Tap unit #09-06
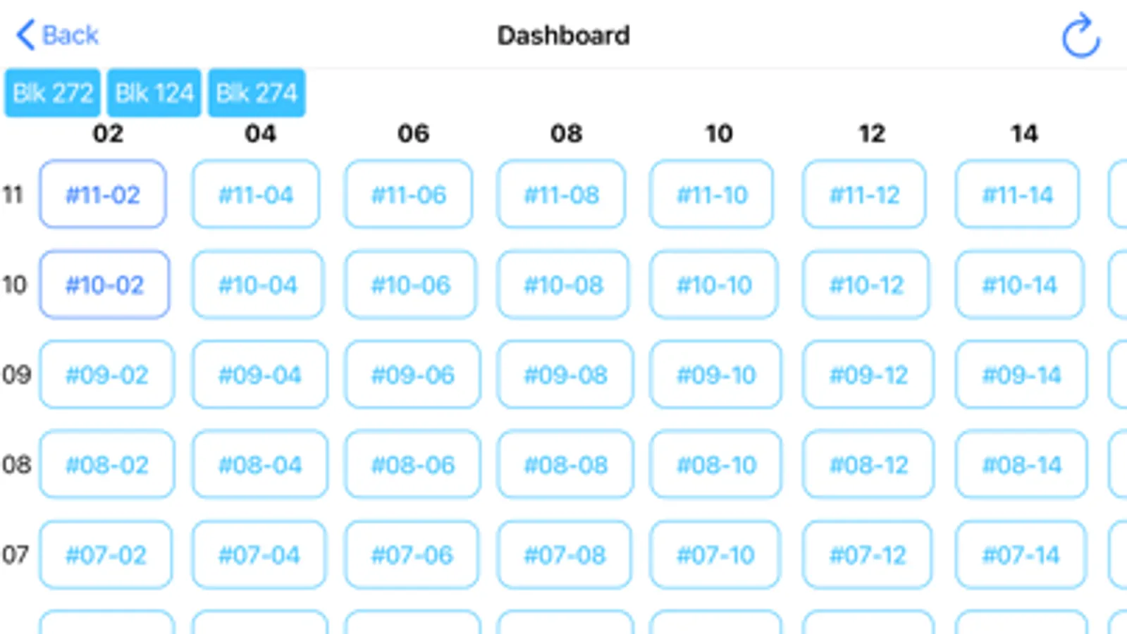The width and height of the screenshot is (1127, 634). point(412,375)
